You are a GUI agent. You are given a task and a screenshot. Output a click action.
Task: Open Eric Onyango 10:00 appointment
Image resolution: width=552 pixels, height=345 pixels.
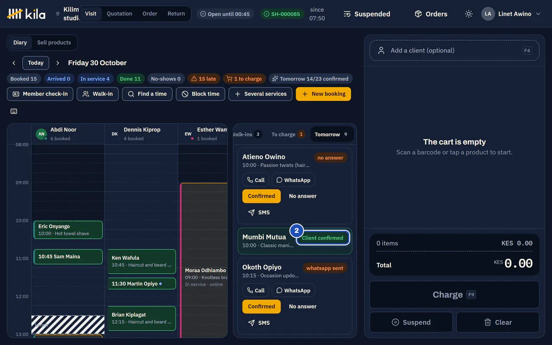[68, 230]
